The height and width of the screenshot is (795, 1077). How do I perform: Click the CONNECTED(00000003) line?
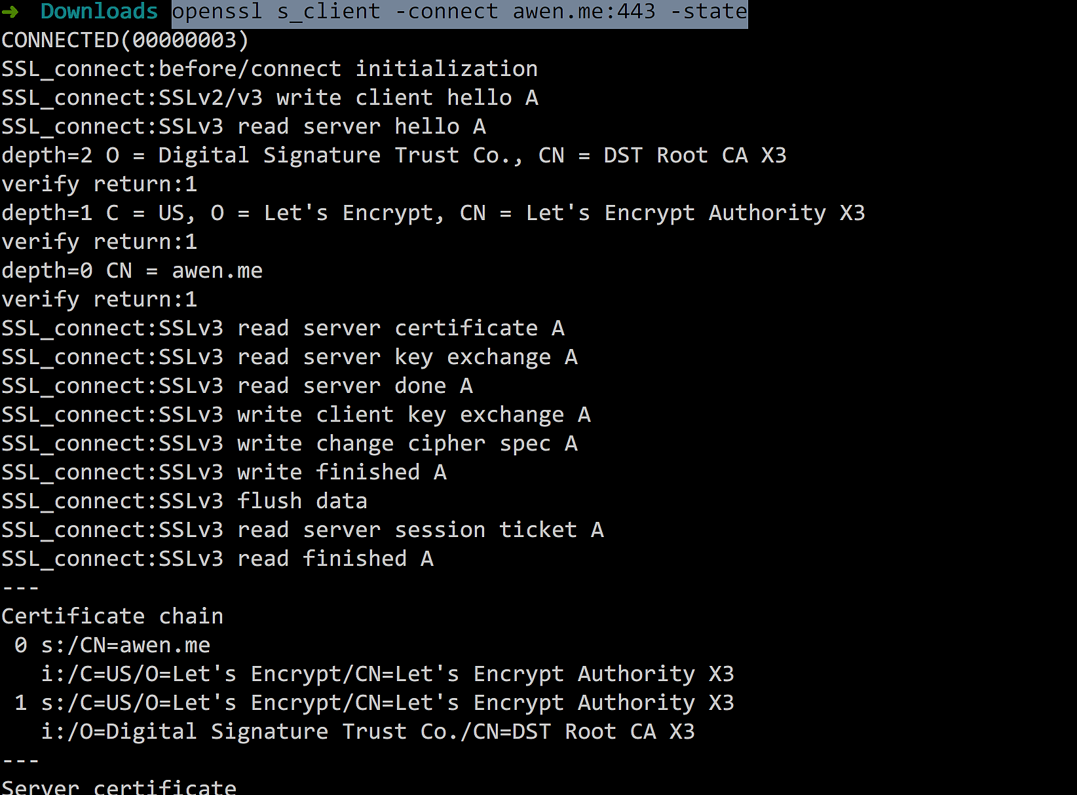tap(125, 40)
